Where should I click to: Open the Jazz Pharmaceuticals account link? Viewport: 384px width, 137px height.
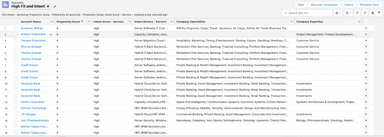pos(35,120)
